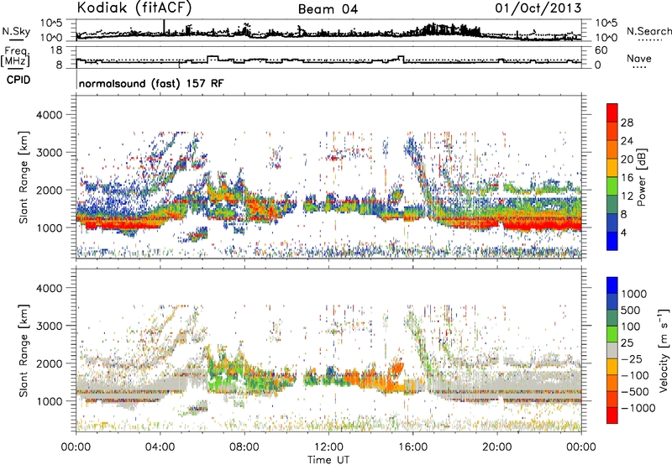Click the "18" tick on frequency axis
The width and height of the screenshot is (672, 465).
56,50
